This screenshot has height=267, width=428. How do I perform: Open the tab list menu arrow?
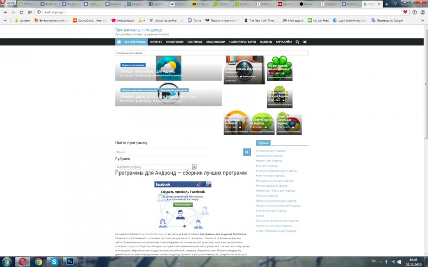pyautogui.click(x=395, y=4)
